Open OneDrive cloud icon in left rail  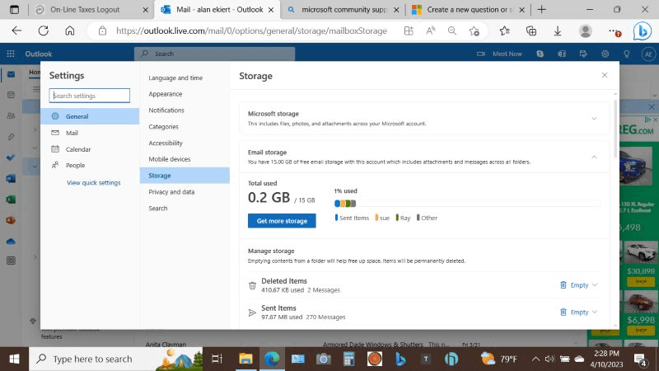(x=11, y=241)
